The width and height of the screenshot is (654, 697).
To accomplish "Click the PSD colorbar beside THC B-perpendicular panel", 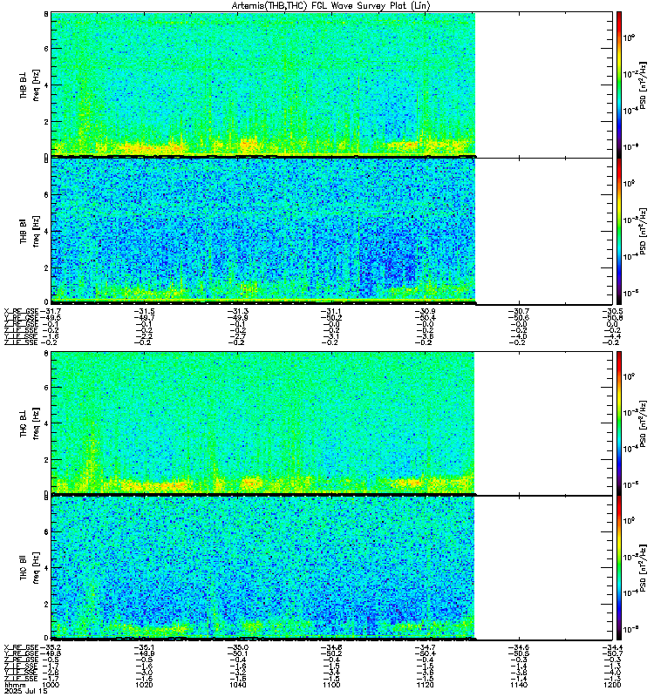I will 619,423.
